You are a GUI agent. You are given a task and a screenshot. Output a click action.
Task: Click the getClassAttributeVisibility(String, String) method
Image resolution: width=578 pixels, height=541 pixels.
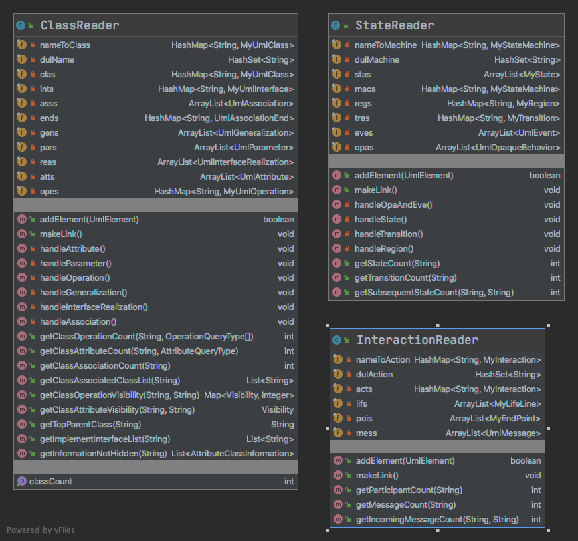point(117,409)
